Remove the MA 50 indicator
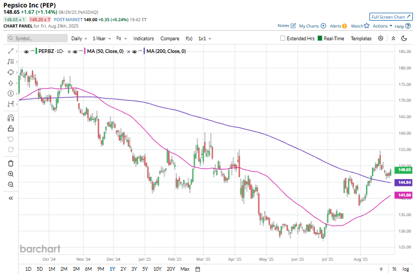Image resolution: width=414 pixels, height=276 pixels. pyautogui.click(x=129, y=52)
